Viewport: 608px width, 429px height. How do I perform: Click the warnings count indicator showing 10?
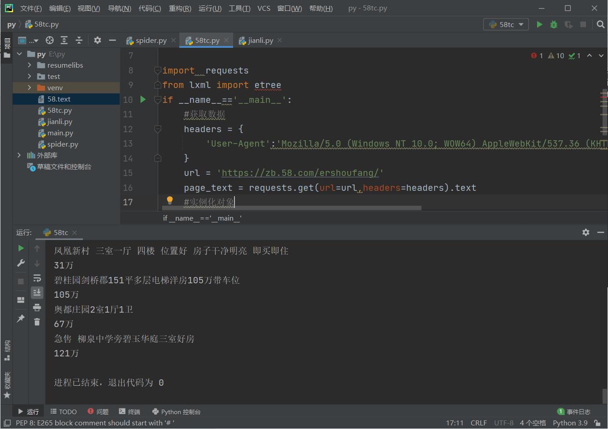tap(556, 55)
